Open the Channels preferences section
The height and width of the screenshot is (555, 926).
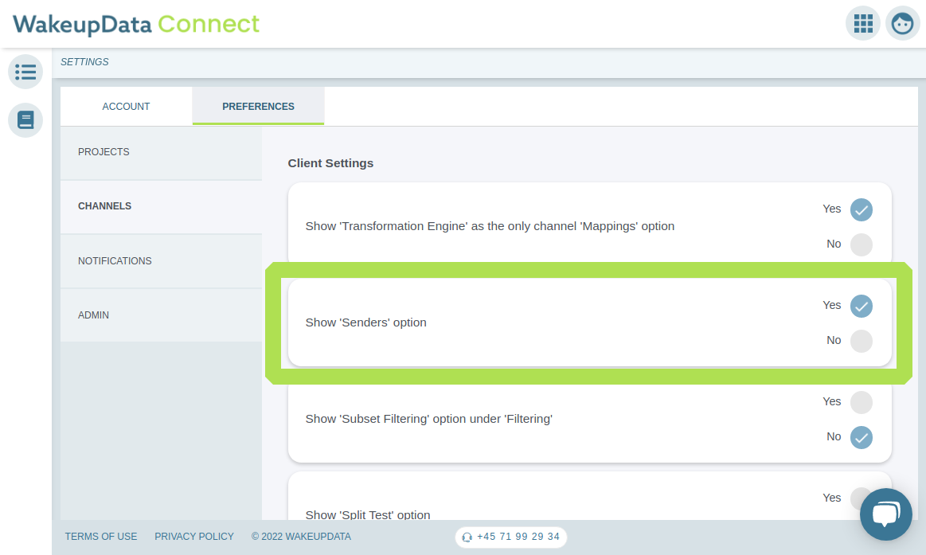pyautogui.click(x=161, y=207)
